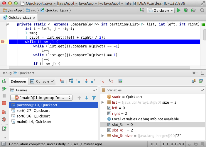
Task: Click the Show Execution Point icon
Action: (x=62, y=81)
